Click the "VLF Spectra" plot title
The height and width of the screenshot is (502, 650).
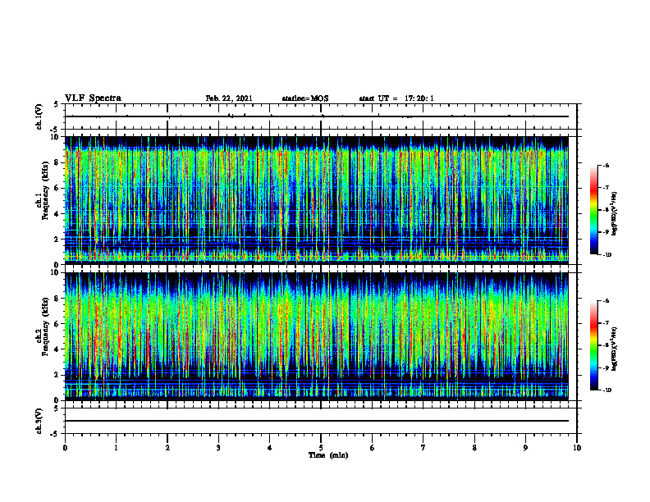tap(93, 98)
